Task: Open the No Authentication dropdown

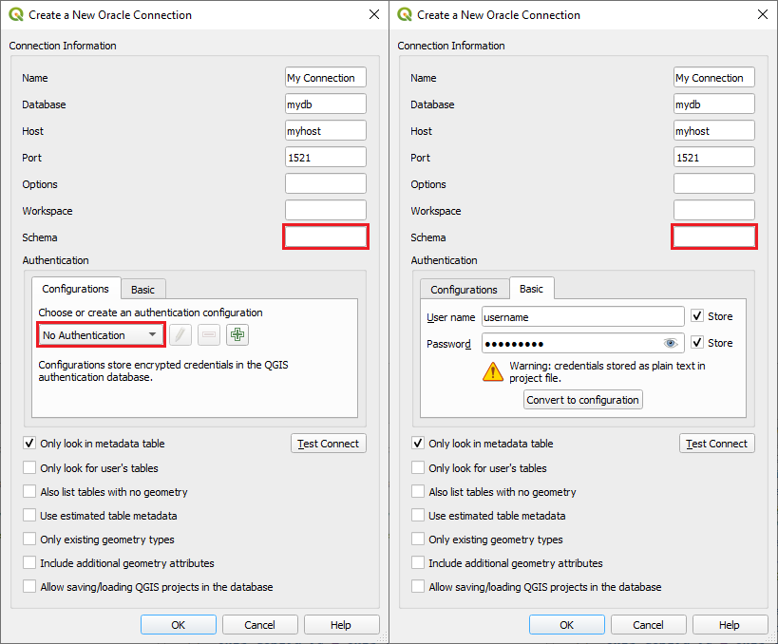Action: point(101,334)
